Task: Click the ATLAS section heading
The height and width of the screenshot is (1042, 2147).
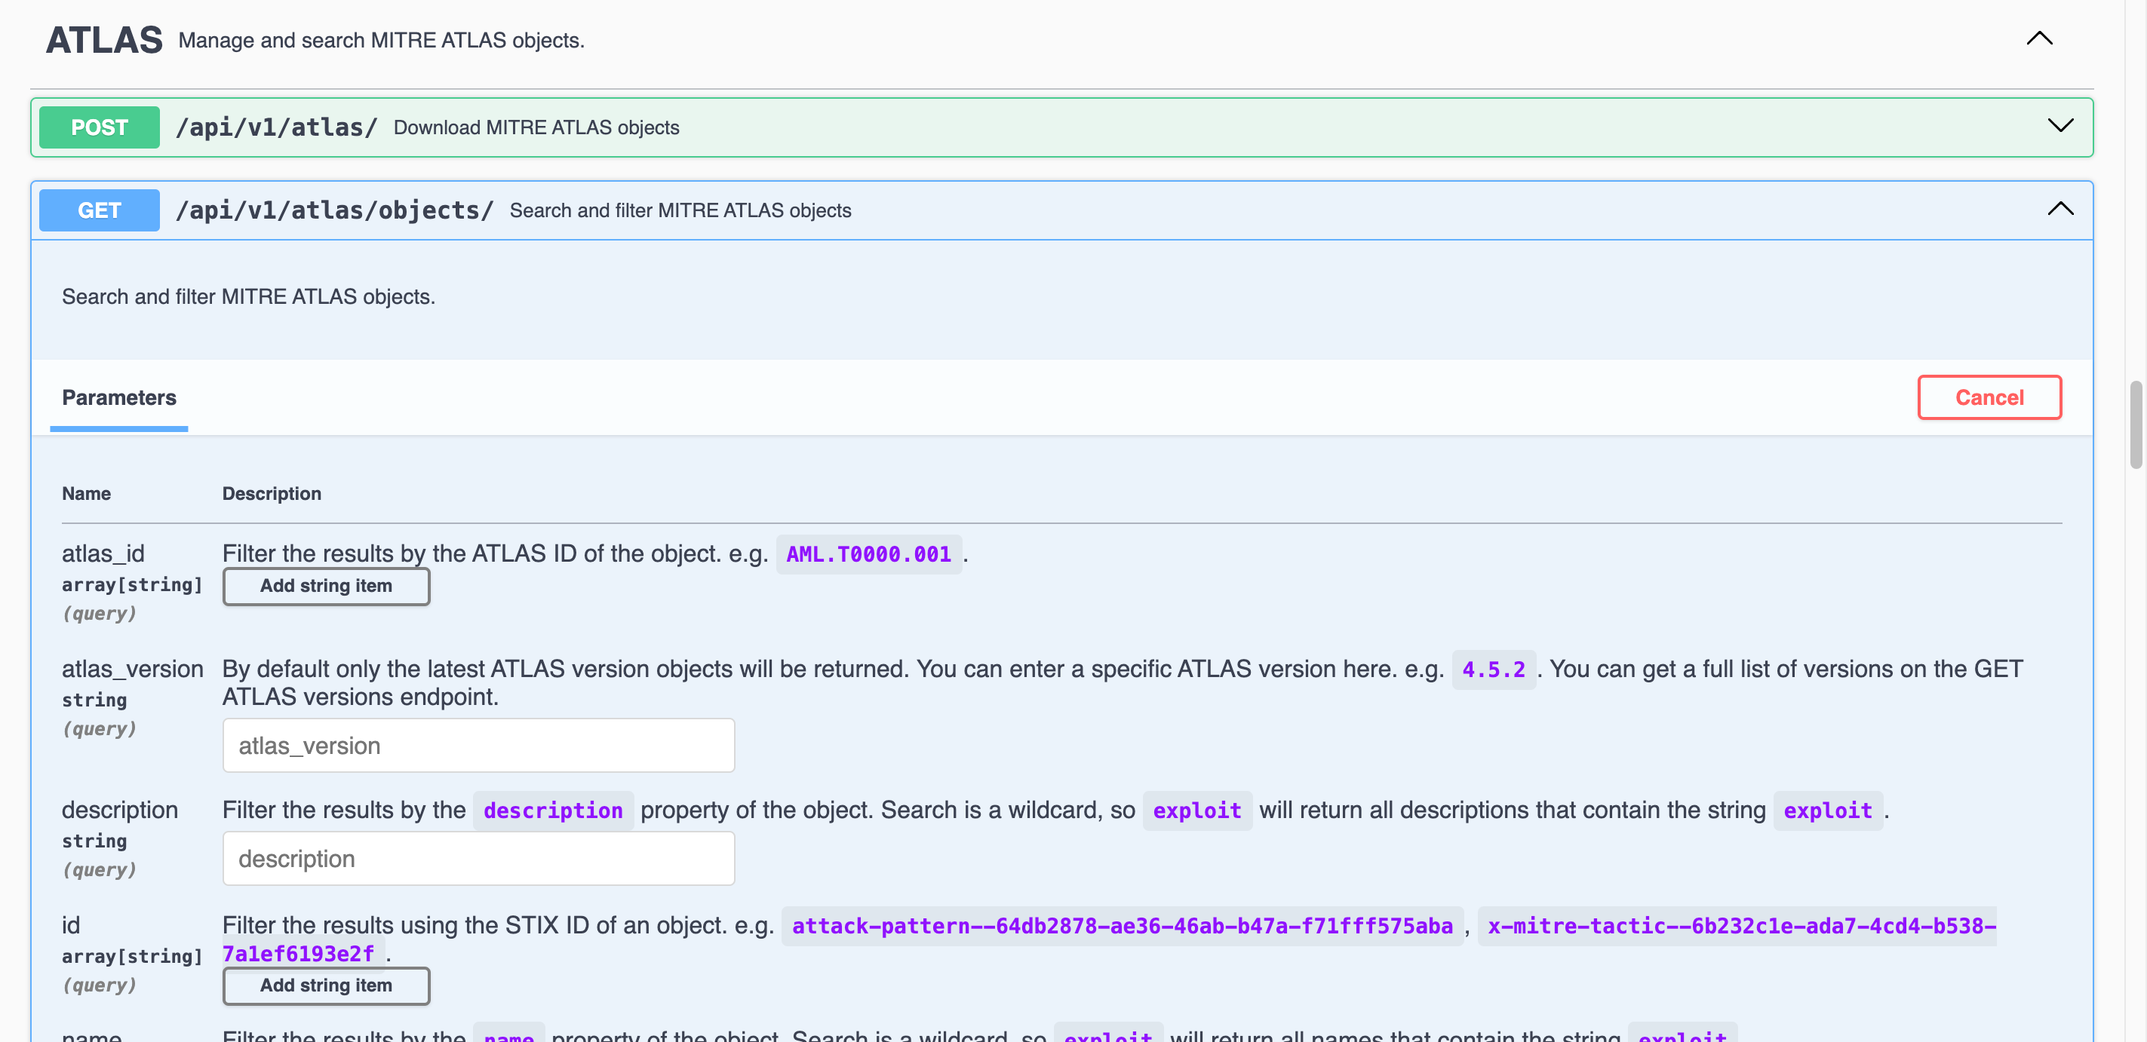Action: [x=104, y=40]
